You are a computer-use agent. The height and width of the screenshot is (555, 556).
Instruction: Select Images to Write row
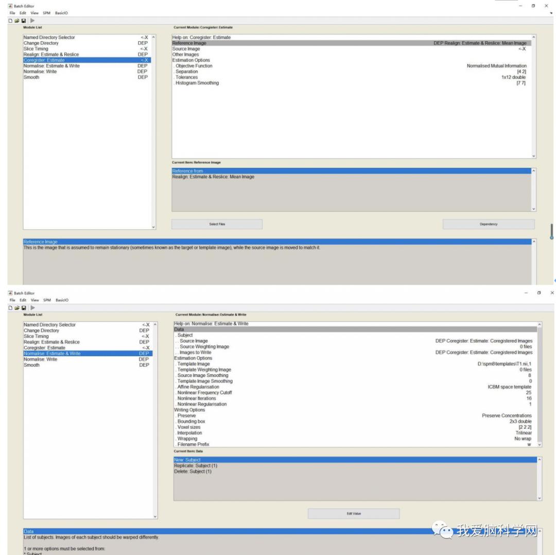[x=355, y=352]
